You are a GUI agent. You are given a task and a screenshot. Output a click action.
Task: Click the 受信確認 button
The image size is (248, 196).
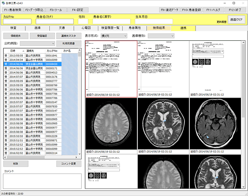point(42,36)
